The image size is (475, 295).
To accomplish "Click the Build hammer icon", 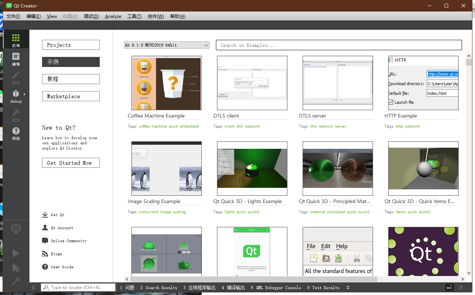I will pyautogui.click(x=16, y=281).
